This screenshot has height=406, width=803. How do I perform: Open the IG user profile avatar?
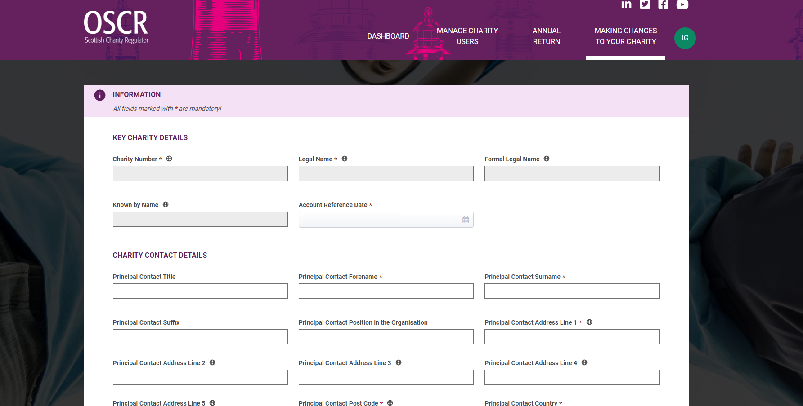pyautogui.click(x=685, y=38)
